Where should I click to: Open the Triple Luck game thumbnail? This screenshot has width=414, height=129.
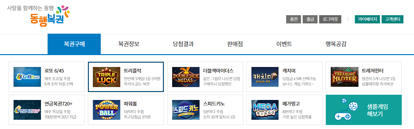coord(106,77)
